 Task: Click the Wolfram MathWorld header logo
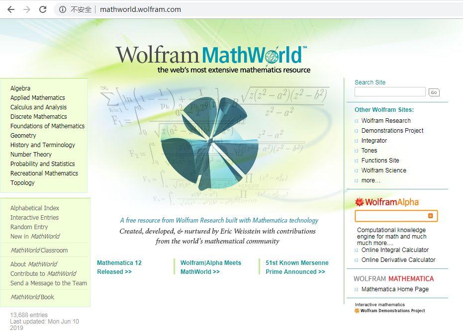tap(211, 59)
